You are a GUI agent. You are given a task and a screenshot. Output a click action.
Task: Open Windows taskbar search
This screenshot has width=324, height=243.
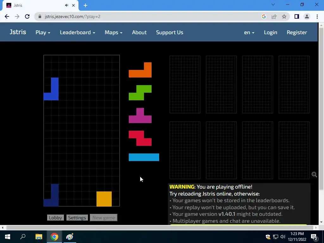coord(23,237)
